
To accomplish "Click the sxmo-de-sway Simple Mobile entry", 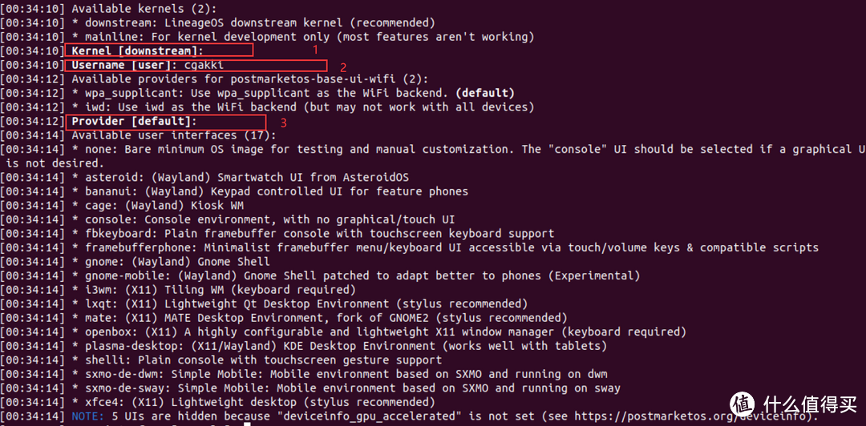I will click(346, 388).
